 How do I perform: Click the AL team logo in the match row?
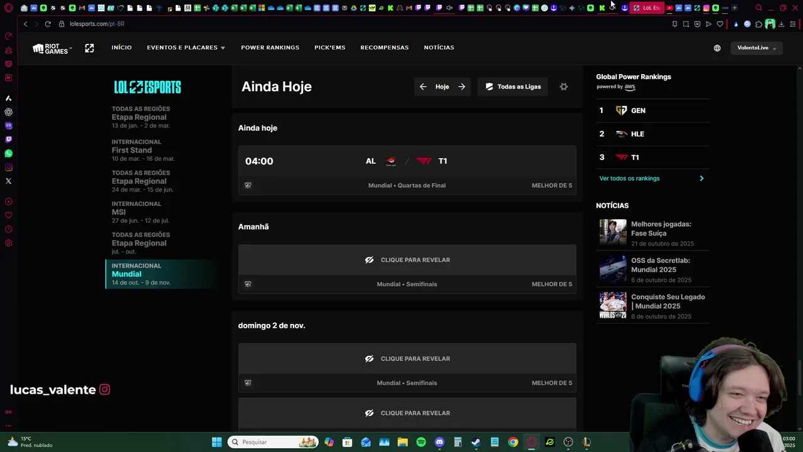click(391, 161)
